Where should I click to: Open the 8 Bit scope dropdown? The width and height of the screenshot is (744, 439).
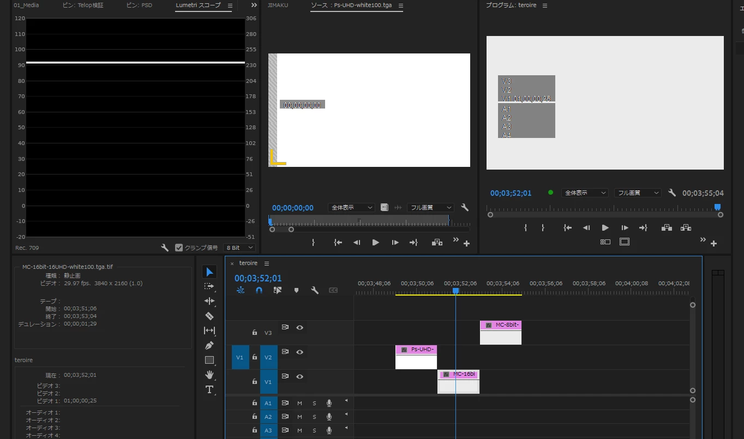pos(240,248)
